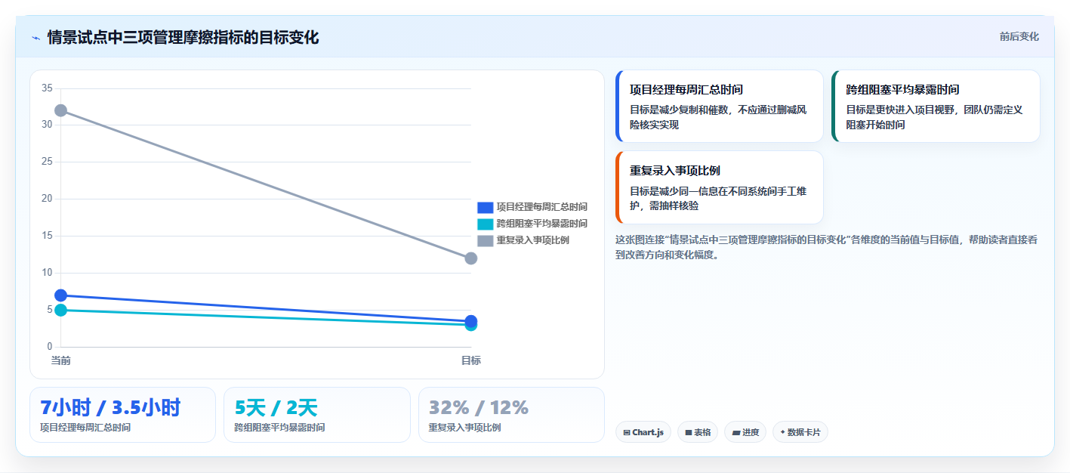Toggle the 项目经理每周汇总时间 blue legend swatch
Viewport: 1070px width, 473px height.
coord(485,207)
